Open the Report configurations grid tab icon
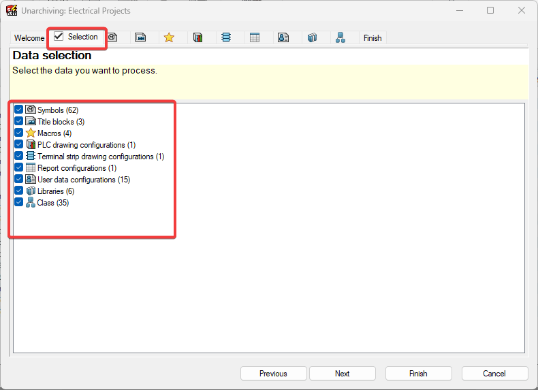This screenshot has height=390, width=538. coord(255,37)
